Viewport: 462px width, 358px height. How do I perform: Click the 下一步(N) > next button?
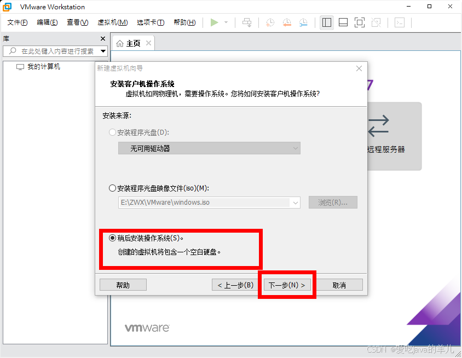287,285
